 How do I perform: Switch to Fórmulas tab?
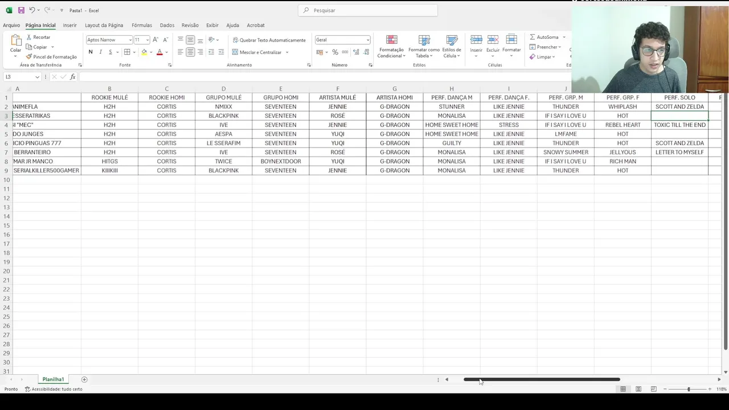(142, 25)
